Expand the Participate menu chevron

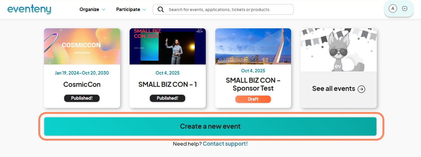[144, 10]
